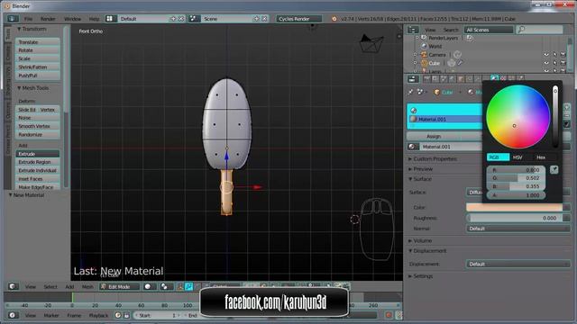Click the Translate button

[38, 42]
